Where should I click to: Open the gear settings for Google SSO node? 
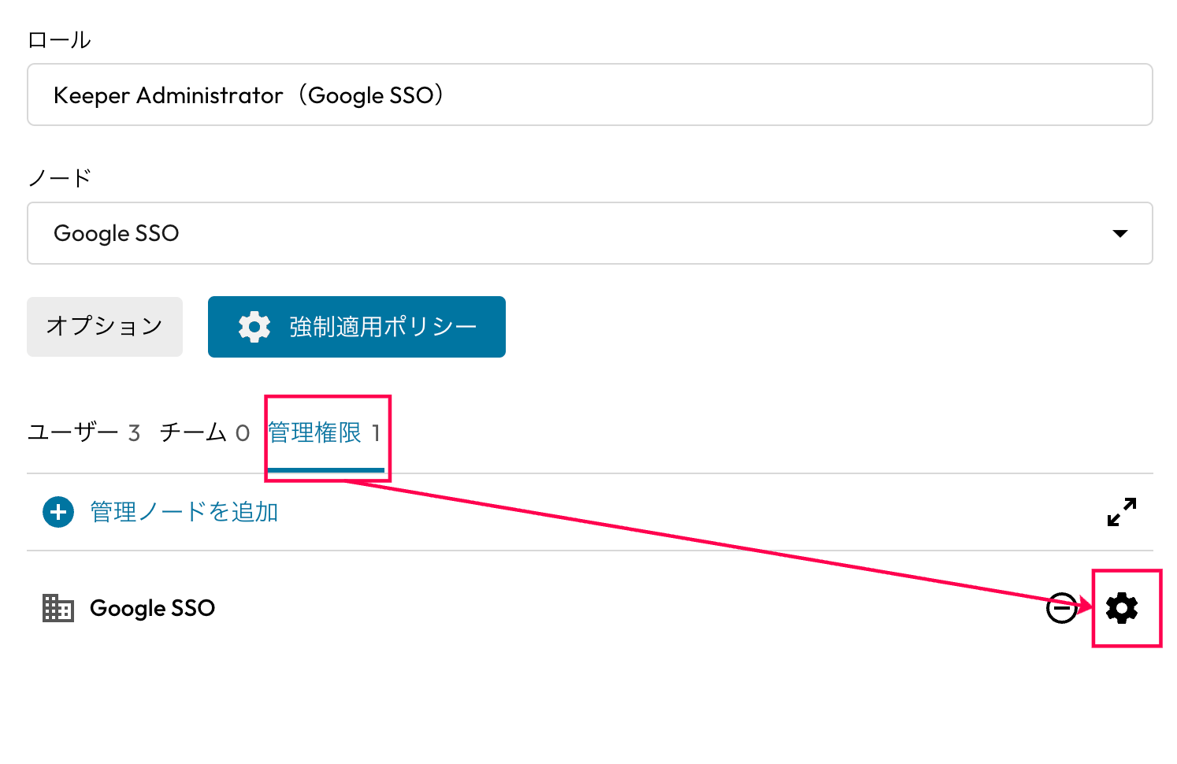pyautogui.click(x=1121, y=608)
